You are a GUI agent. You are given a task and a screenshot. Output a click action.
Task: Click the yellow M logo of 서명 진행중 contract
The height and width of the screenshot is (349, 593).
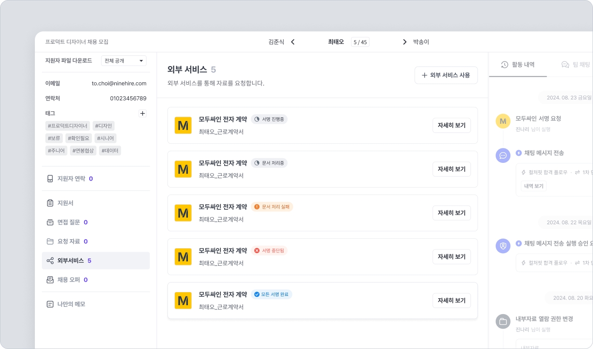coord(183,126)
